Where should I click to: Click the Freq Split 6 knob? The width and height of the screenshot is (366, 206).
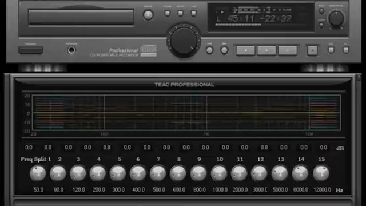point(138,173)
